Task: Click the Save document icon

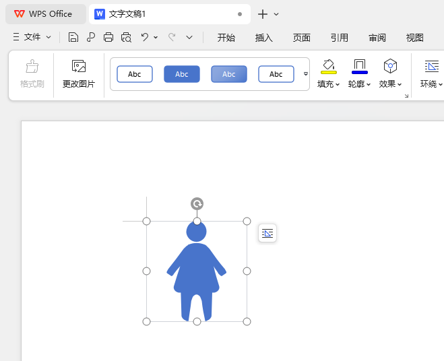Action: point(73,38)
